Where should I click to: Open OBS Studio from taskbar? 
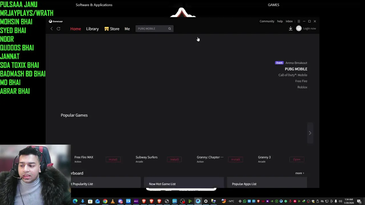point(182,201)
